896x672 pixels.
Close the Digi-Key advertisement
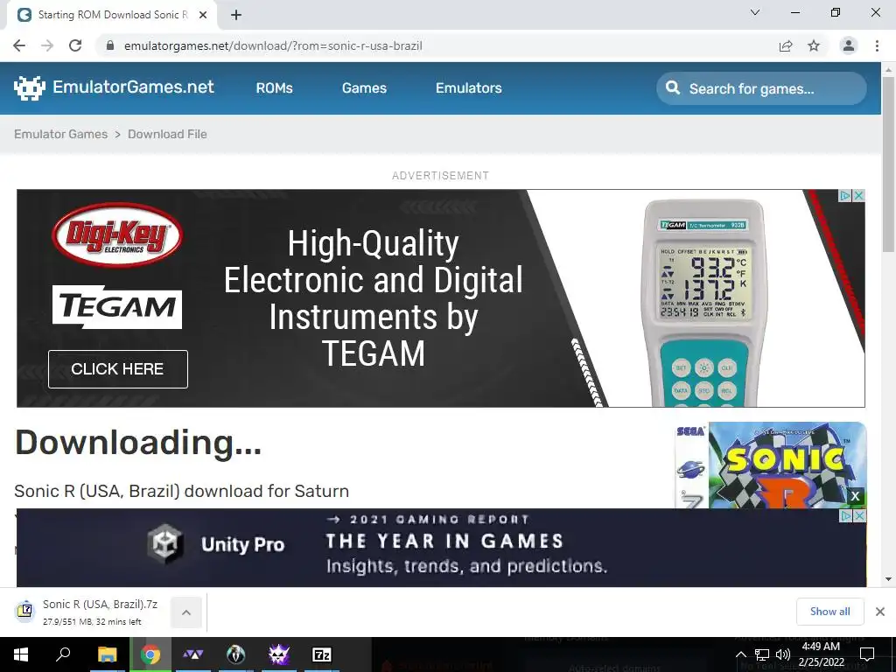tap(858, 195)
